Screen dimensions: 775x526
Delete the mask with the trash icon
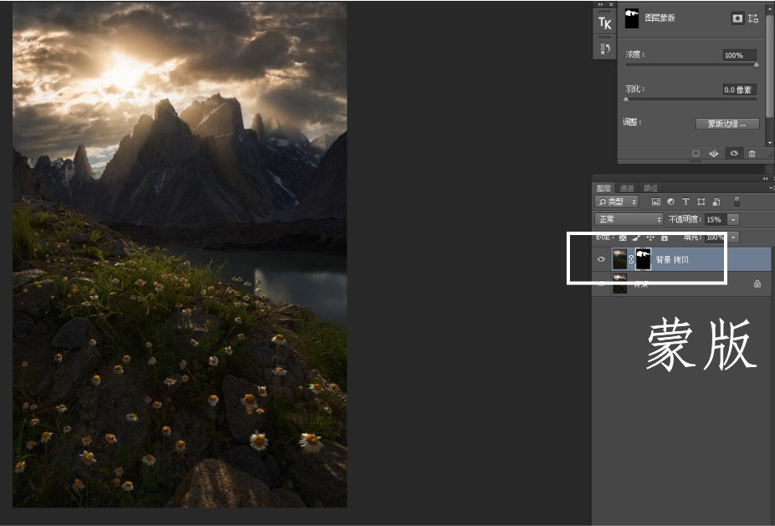tap(752, 154)
